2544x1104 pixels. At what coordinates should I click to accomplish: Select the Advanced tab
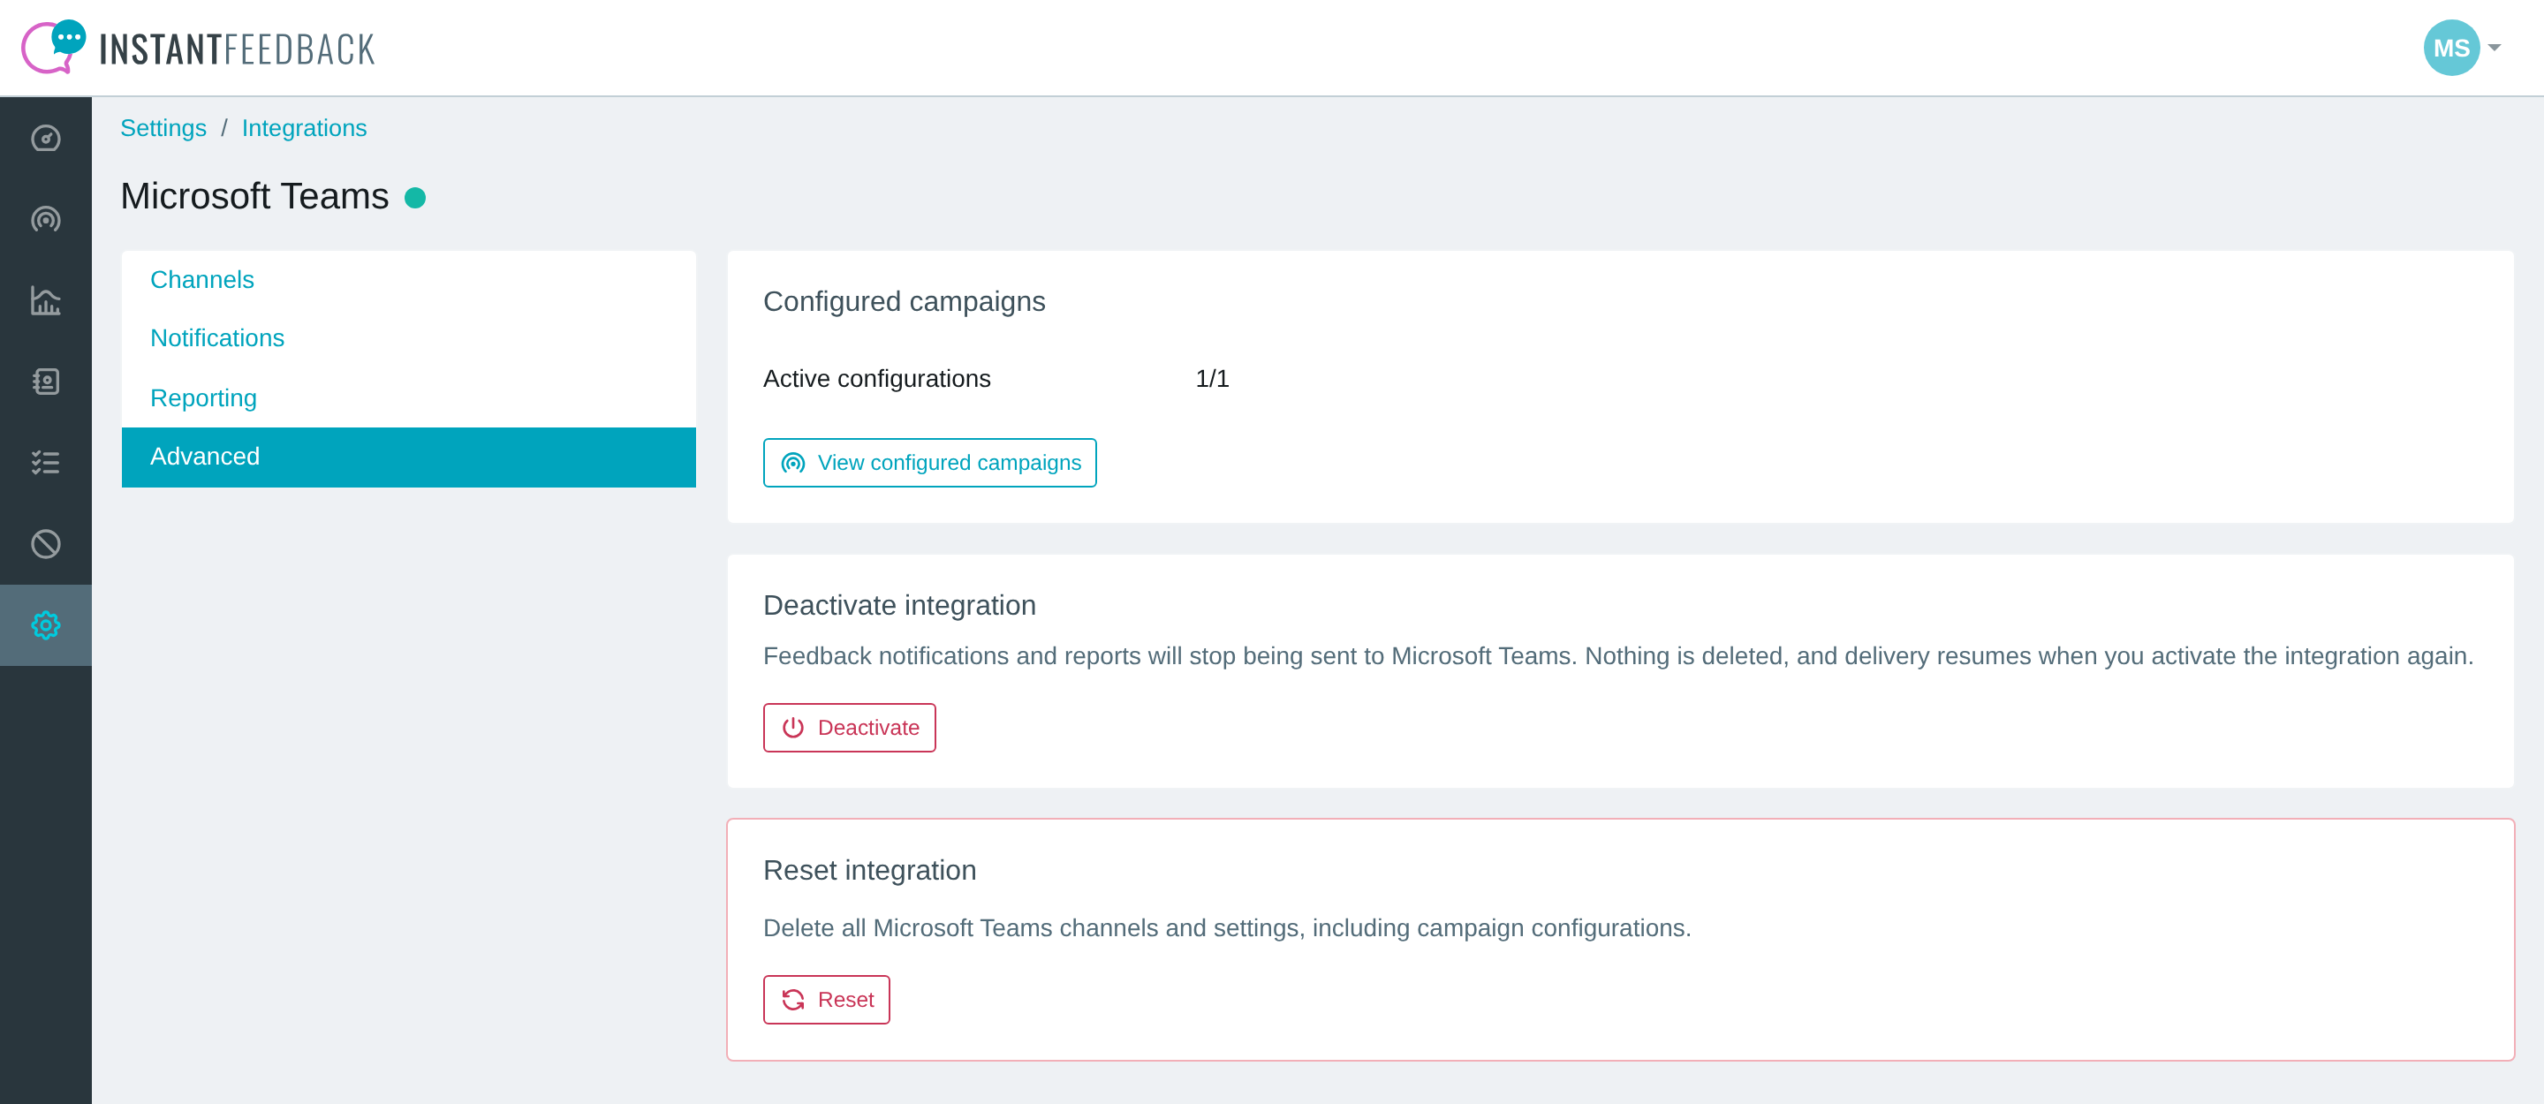409,457
